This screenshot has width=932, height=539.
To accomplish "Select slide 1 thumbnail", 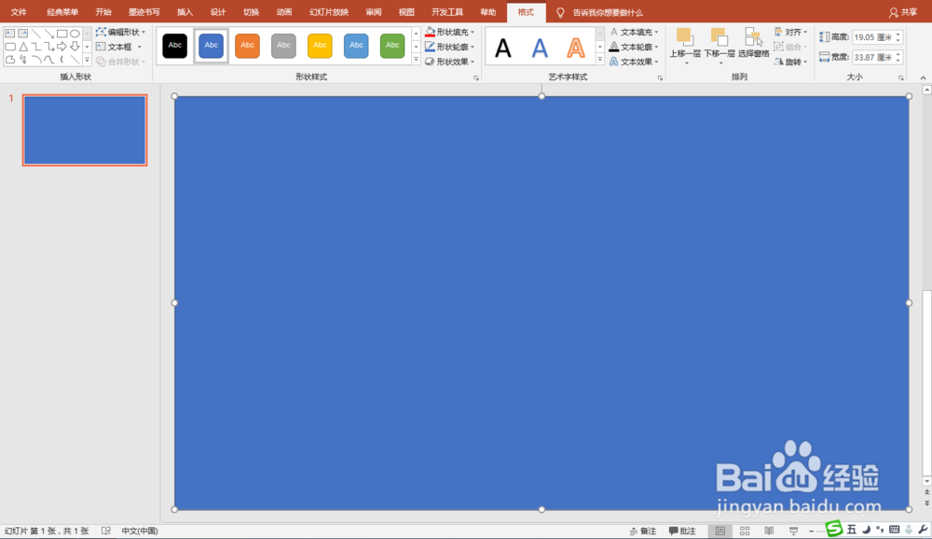I will pyautogui.click(x=85, y=131).
